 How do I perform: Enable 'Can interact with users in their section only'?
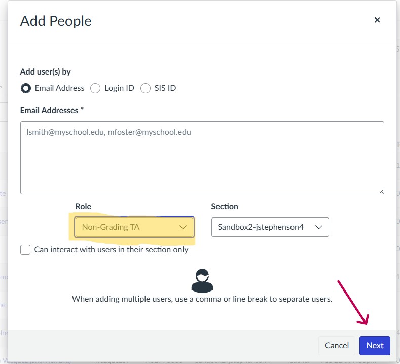point(25,250)
